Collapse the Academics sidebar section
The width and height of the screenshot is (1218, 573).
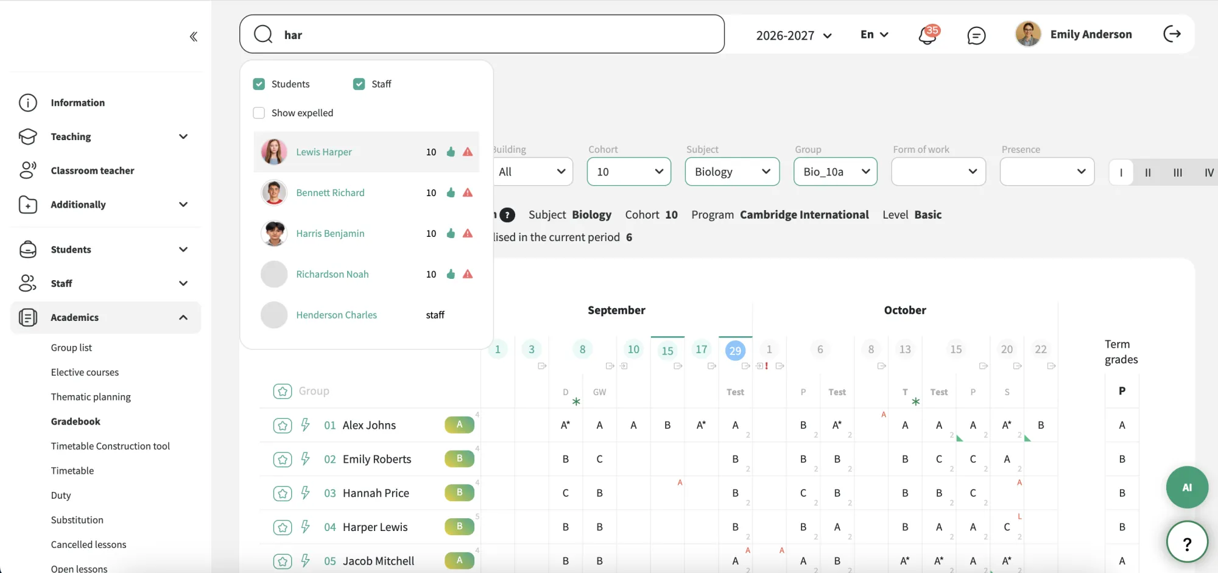point(105,317)
